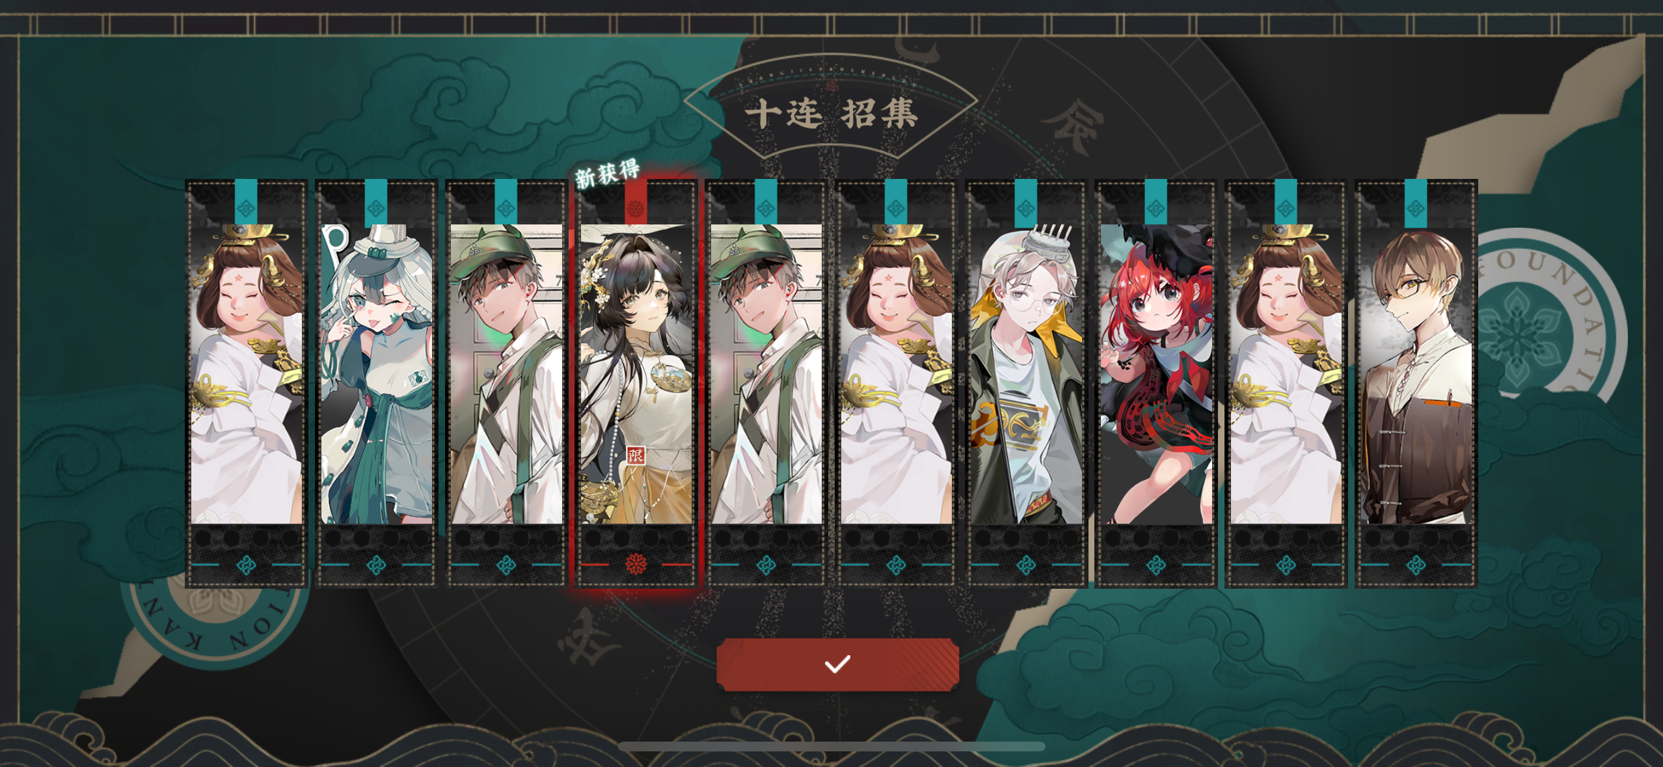Click teal knot emblem below the last card
1663x767 pixels.
pos(1416,565)
